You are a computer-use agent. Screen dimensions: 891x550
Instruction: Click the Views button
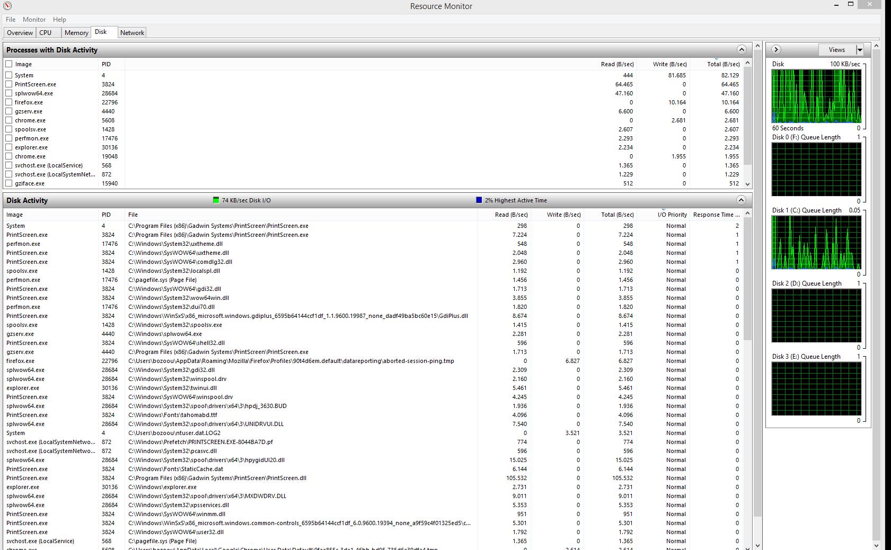(837, 50)
